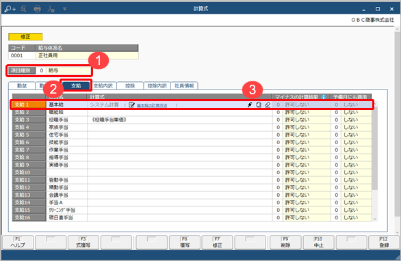Click the 技能手当 item name cell
Screen dimensions: 401x261
tap(67, 143)
